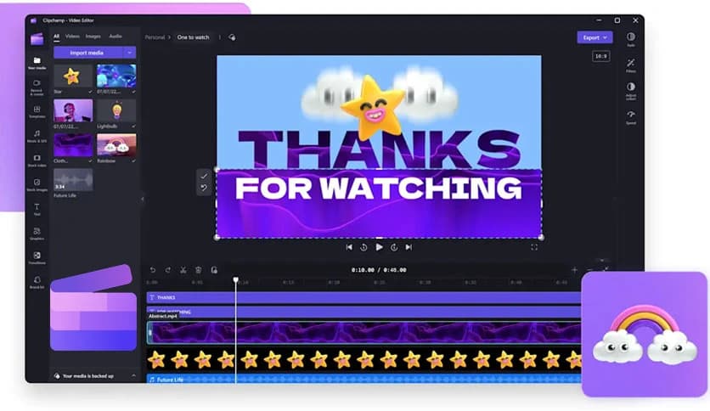Screen dimensions: 710x411
Task: Open the Transitions sidebar section
Action: point(37,258)
